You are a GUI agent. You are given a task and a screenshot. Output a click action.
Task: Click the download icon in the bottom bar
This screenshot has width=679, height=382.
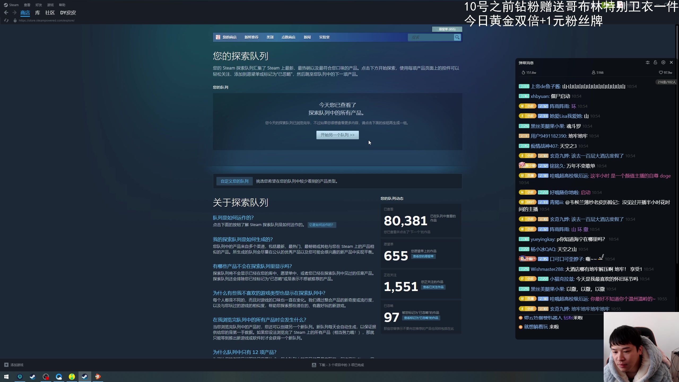point(314,365)
